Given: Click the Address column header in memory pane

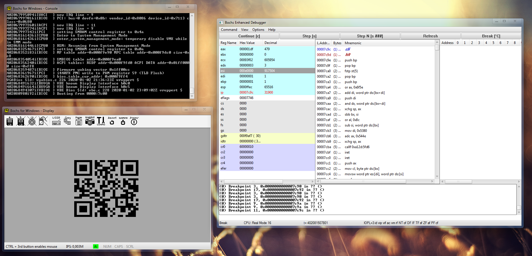Looking at the screenshot, I should [447, 43].
